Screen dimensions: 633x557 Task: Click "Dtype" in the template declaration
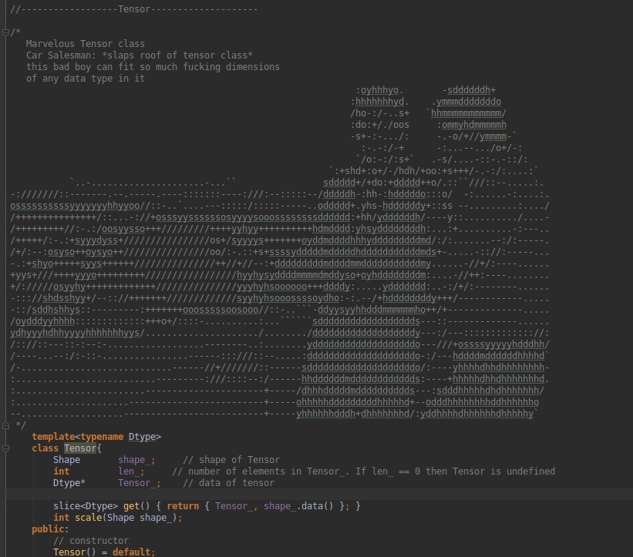[142, 437]
